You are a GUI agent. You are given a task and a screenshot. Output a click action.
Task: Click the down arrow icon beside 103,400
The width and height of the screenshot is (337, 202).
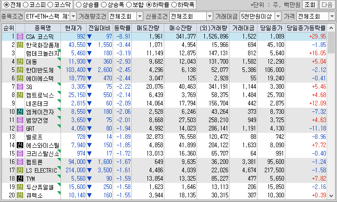[x=89, y=70]
